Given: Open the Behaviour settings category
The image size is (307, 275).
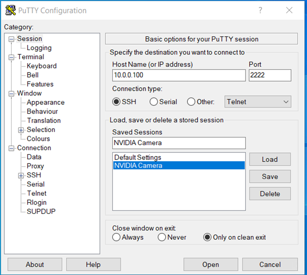Looking at the screenshot, I should click(x=42, y=111).
